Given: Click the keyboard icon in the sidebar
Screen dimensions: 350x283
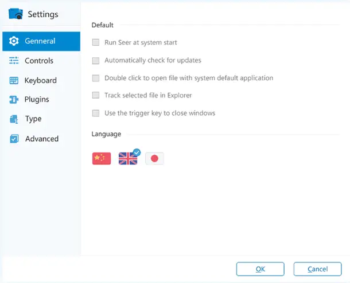Looking at the screenshot, I should [14, 80].
